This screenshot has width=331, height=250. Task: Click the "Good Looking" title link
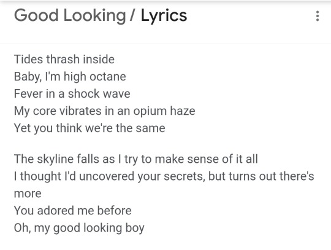tap(70, 15)
